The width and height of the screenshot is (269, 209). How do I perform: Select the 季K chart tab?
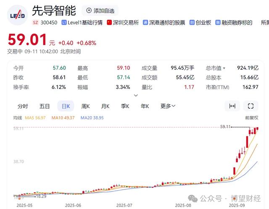pyautogui.click(x=125, y=106)
